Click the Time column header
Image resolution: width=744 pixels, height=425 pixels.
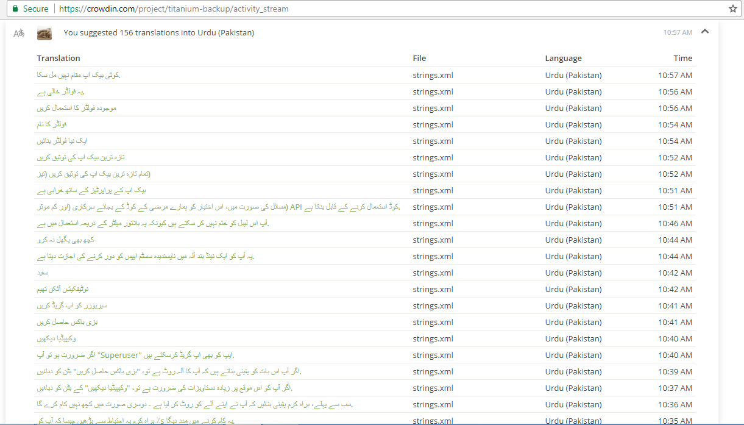(683, 58)
